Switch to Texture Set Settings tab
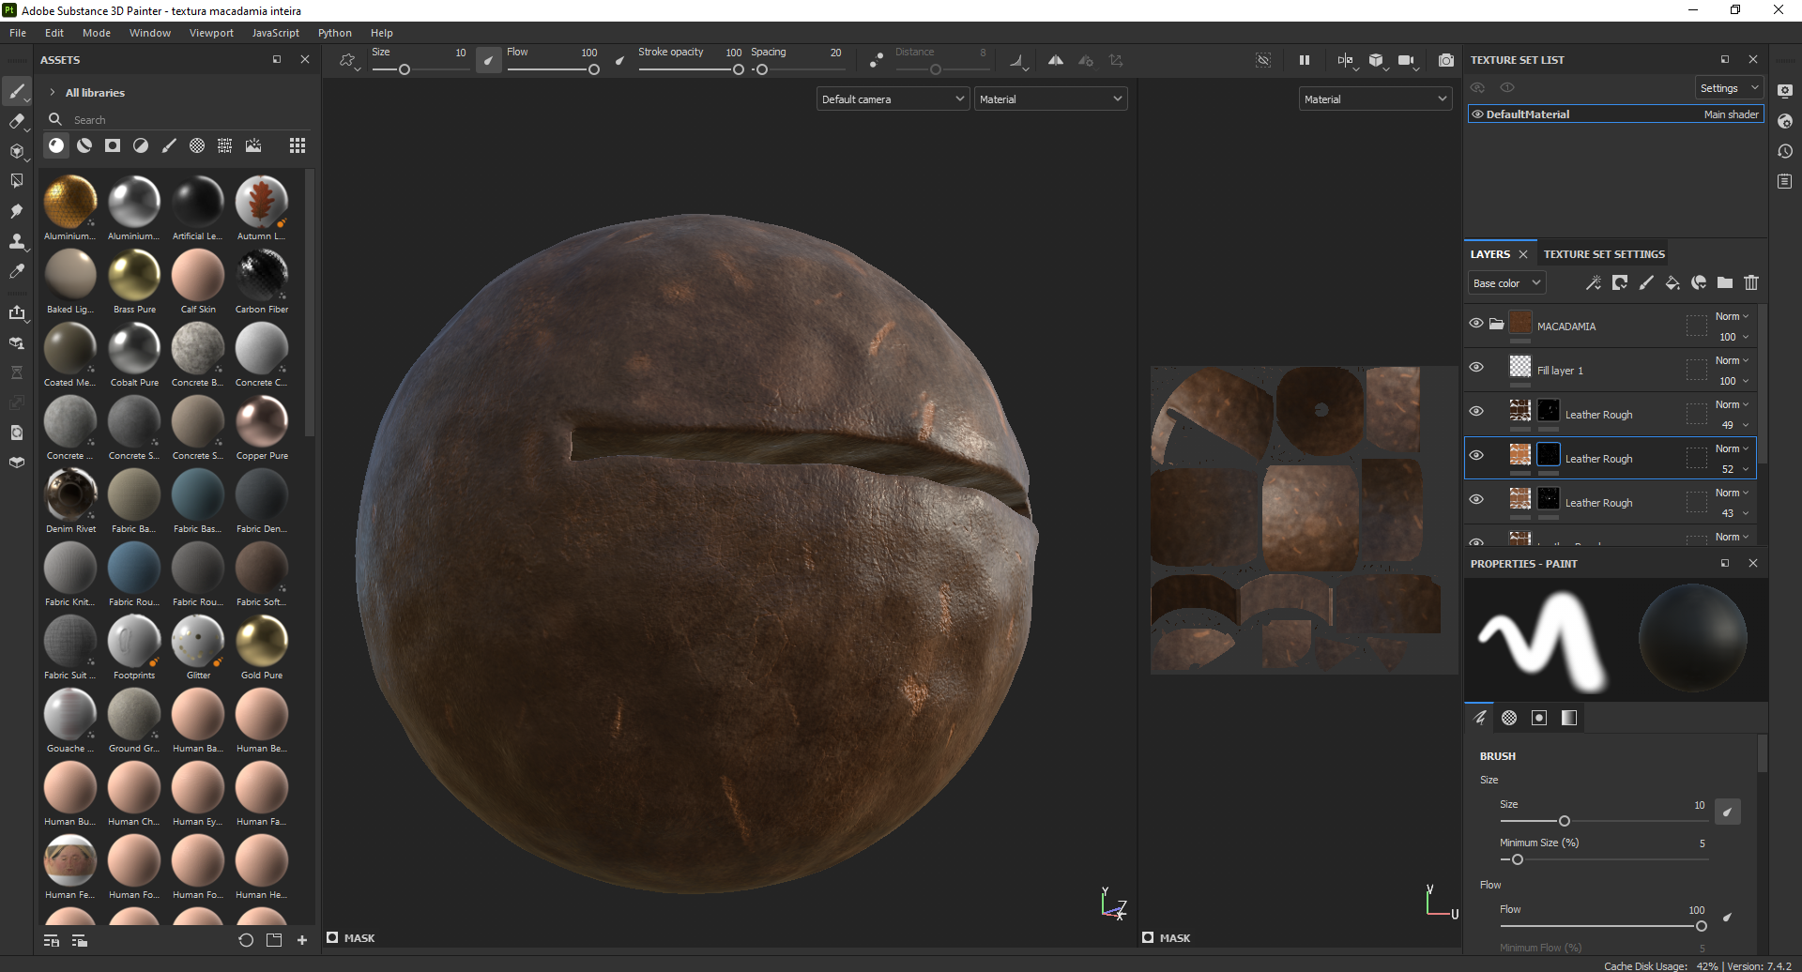Image resolution: width=1802 pixels, height=972 pixels. click(1603, 254)
